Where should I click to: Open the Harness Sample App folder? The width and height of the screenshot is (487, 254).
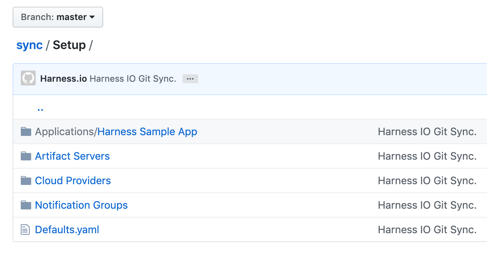pyautogui.click(x=147, y=131)
